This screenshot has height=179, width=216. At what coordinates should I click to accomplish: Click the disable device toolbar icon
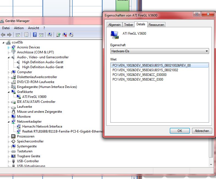pyautogui.click(x=71, y=35)
